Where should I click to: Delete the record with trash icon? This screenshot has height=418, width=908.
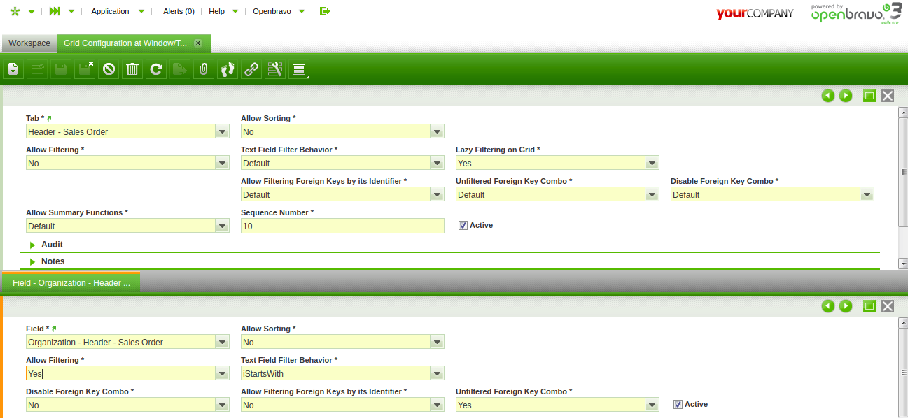(132, 69)
